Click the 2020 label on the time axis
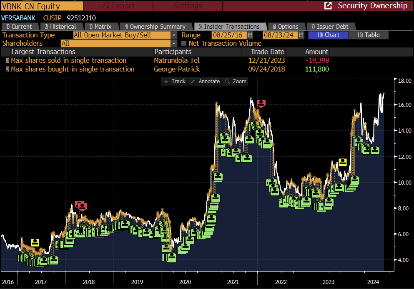414x289 pixels. click(x=185, y=282)
